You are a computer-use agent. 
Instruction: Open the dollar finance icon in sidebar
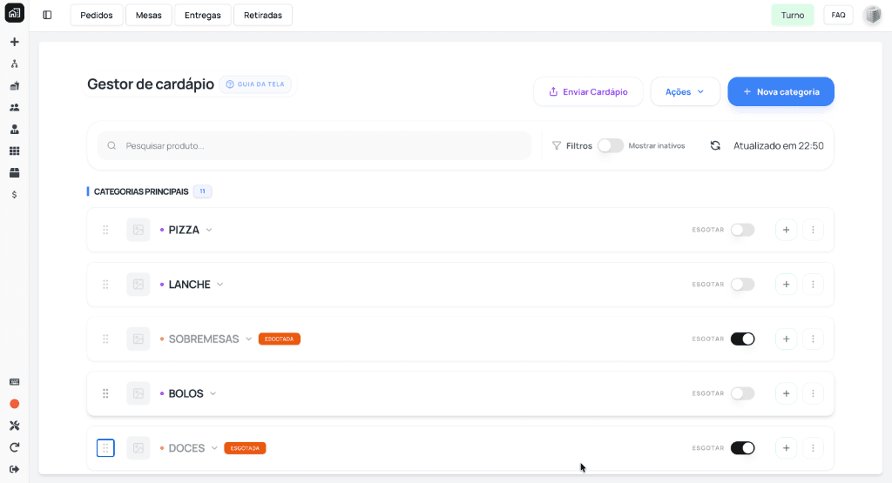[x=15, y=194]
